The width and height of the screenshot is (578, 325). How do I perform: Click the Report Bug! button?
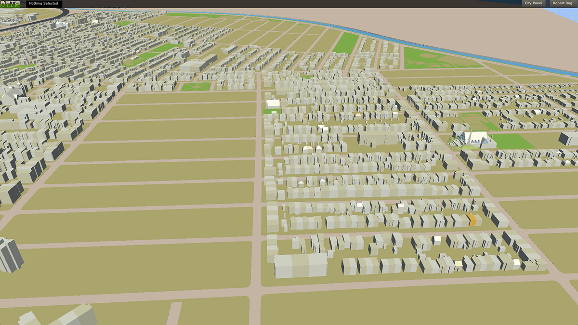point(563,3)
